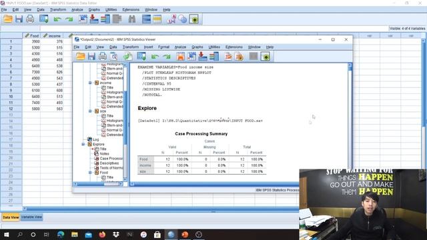Collapse the income node in outline

tap(90, 83)
